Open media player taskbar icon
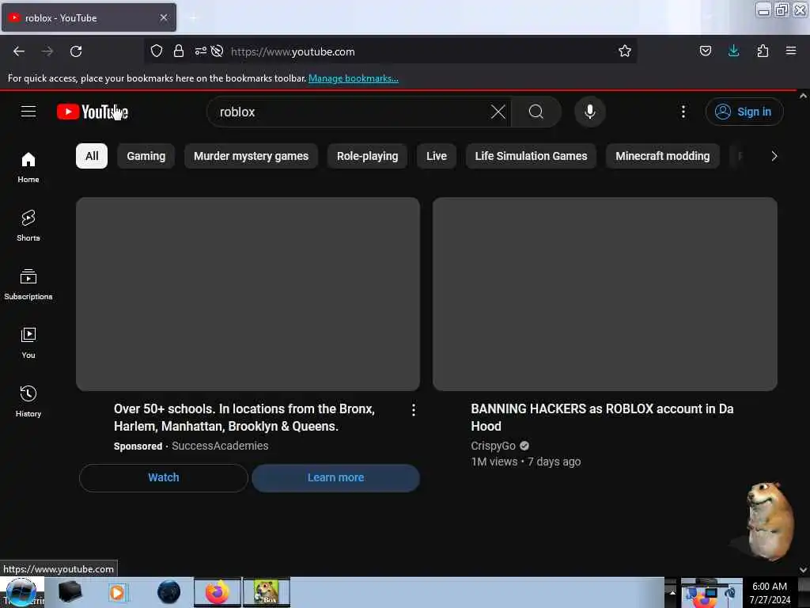 (x=117, y=592)
